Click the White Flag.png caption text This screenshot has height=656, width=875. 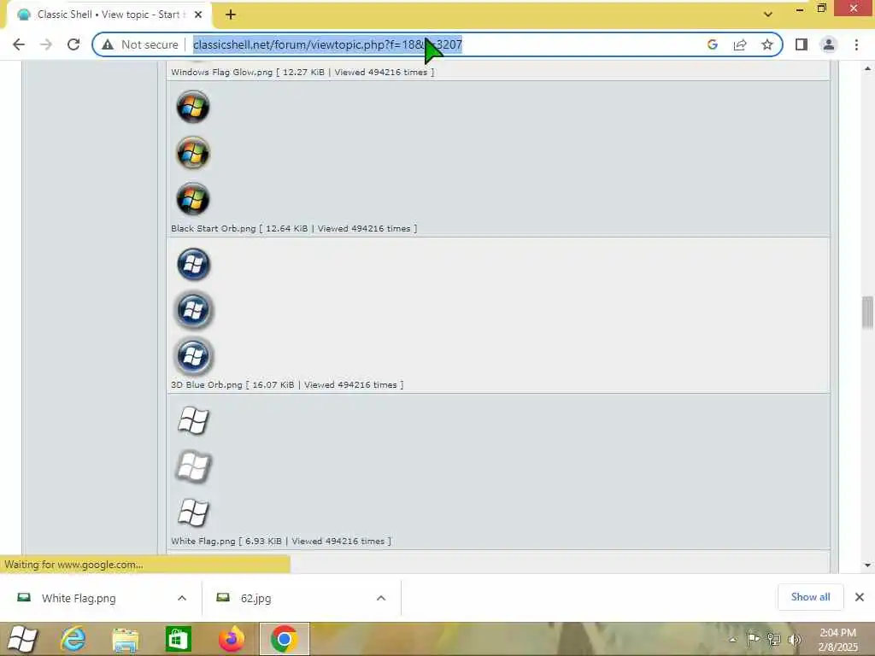[281, 541]
